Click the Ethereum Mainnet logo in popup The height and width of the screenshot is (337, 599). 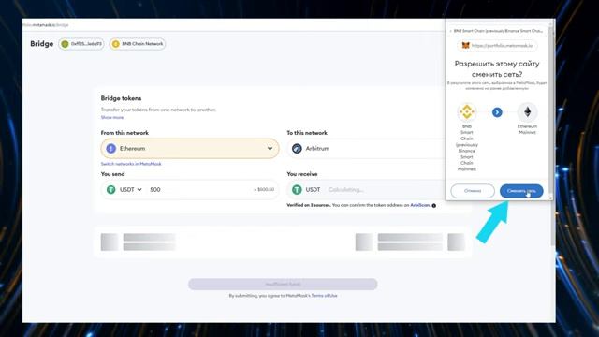click(527, 112)
